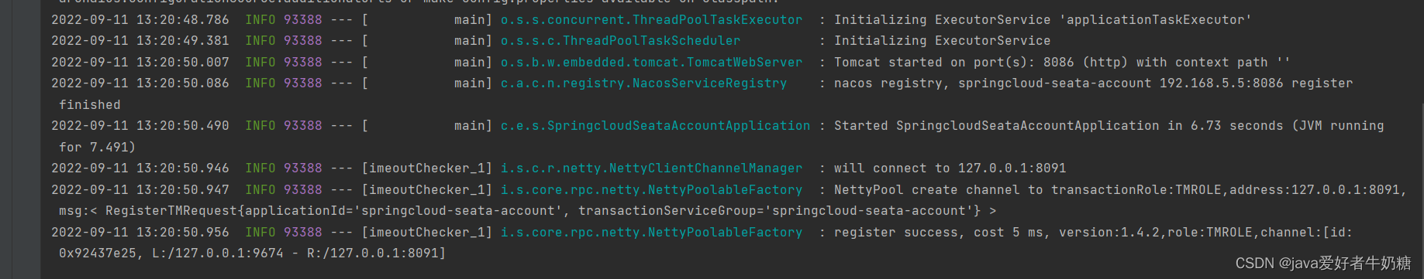
Task: Select timestamp 2022-09-11 13:20:50.946
Action: click(140, 168)
